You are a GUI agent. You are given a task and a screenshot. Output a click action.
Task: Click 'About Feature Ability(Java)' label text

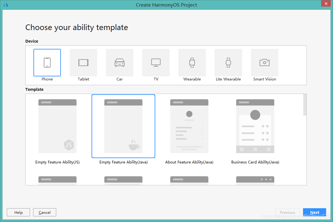(x=189, y=162)
